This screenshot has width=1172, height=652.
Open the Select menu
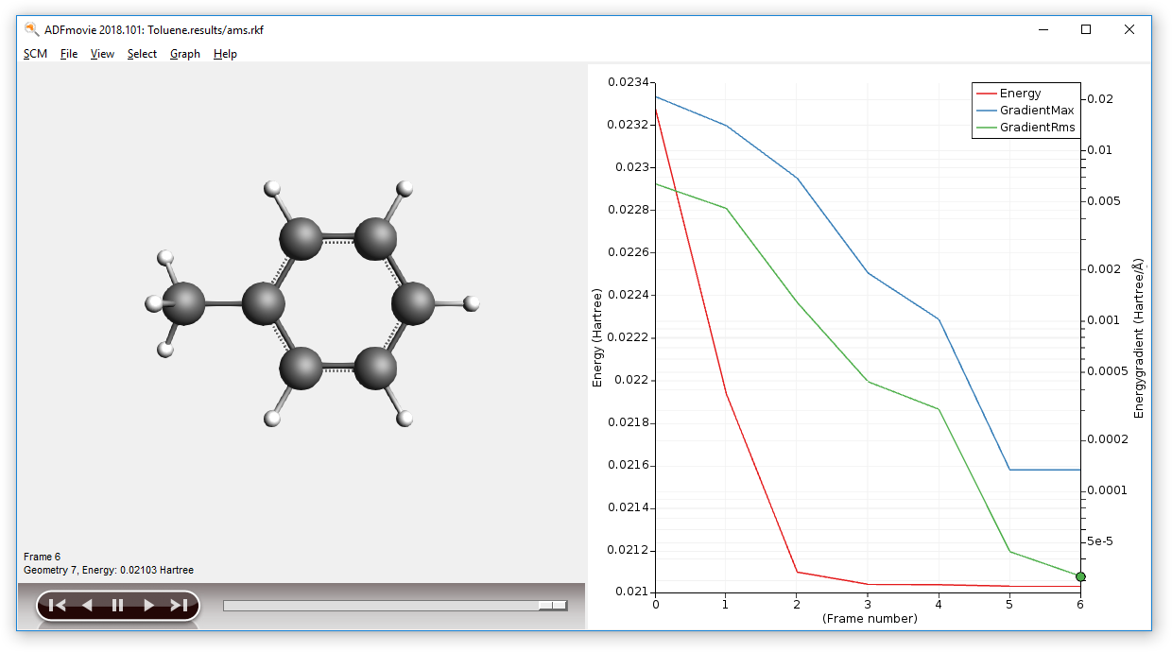click(142, 54)
